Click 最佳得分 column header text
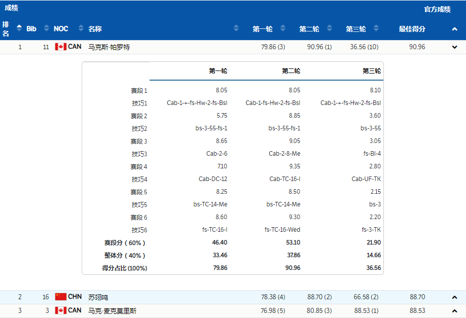466x318 pixels. click(x=412, y=29)
